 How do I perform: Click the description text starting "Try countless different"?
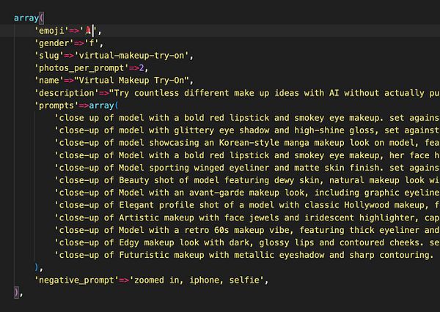[x=274, y=93]
